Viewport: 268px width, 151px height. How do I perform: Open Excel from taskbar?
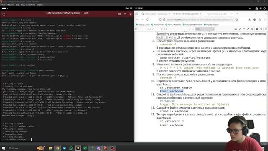click(x=85, y=148)
